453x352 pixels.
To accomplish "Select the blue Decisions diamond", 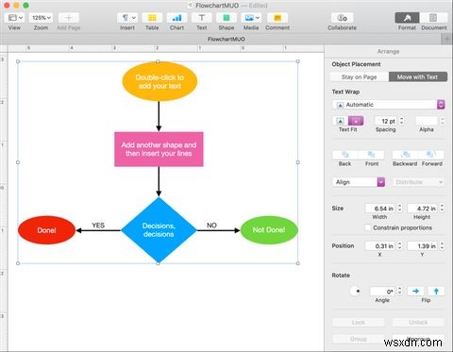I will pos(159,230).
